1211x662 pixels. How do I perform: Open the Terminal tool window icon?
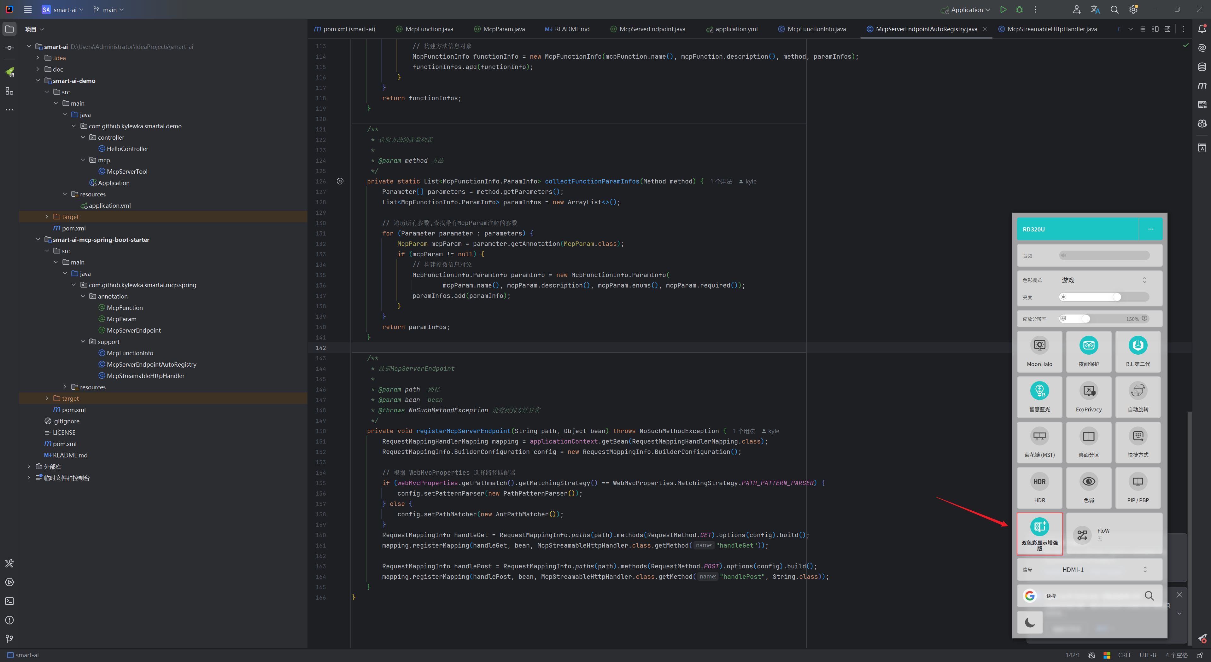click(9, 601)
